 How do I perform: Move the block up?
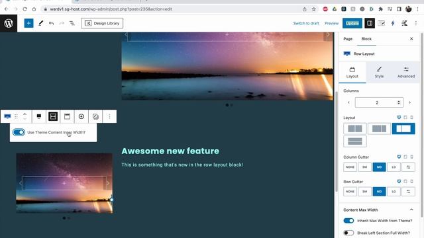pyautogui.click(x=25, y=114)
